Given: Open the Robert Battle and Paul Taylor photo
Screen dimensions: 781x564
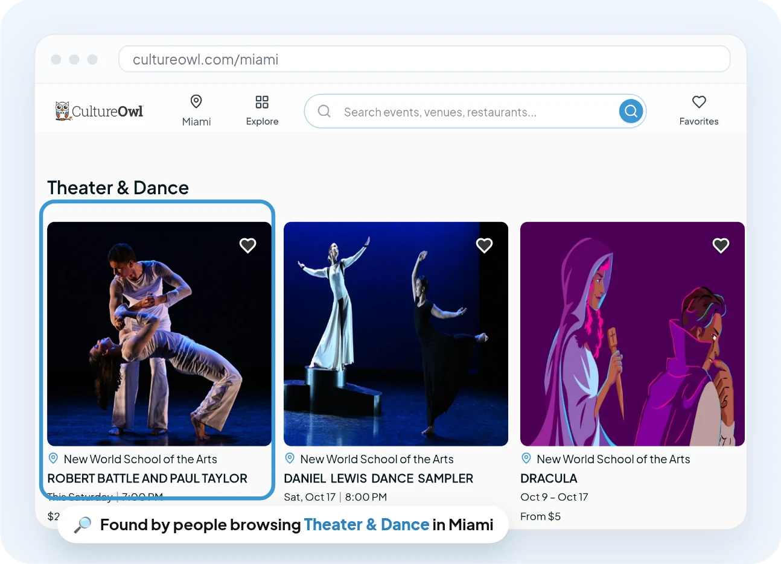Looking at the screenshot, I should click(159, 334).
